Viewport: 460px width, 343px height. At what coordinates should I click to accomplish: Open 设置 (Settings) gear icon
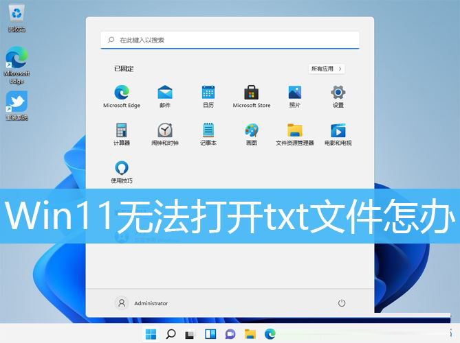tap(338, 96)
